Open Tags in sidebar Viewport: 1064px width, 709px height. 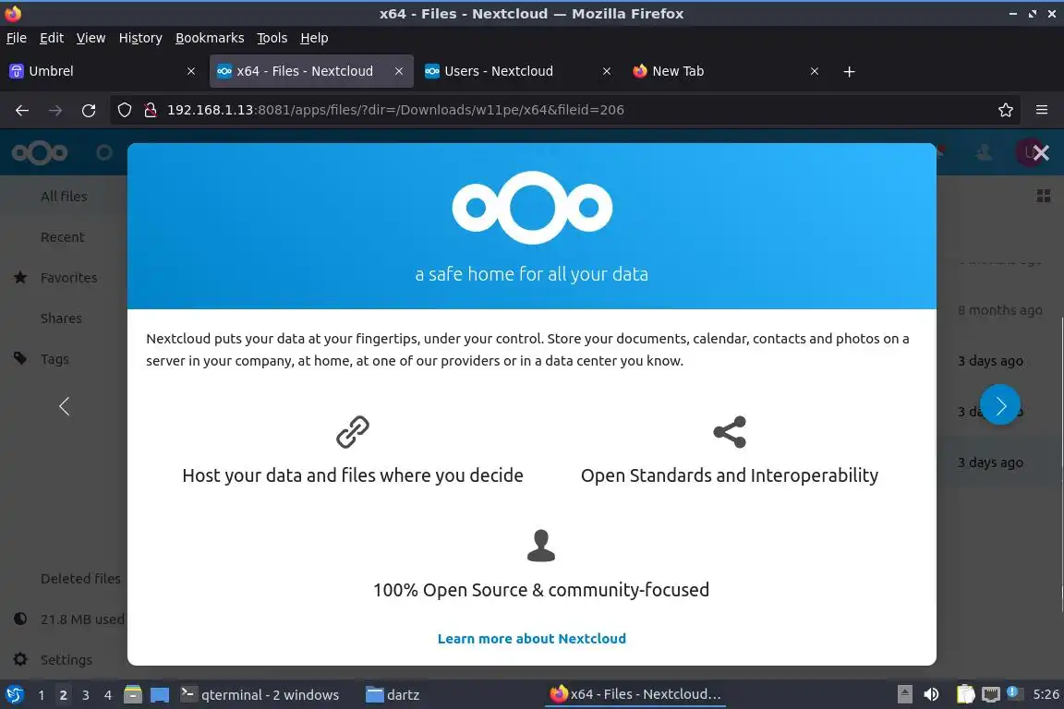(54, 359)
